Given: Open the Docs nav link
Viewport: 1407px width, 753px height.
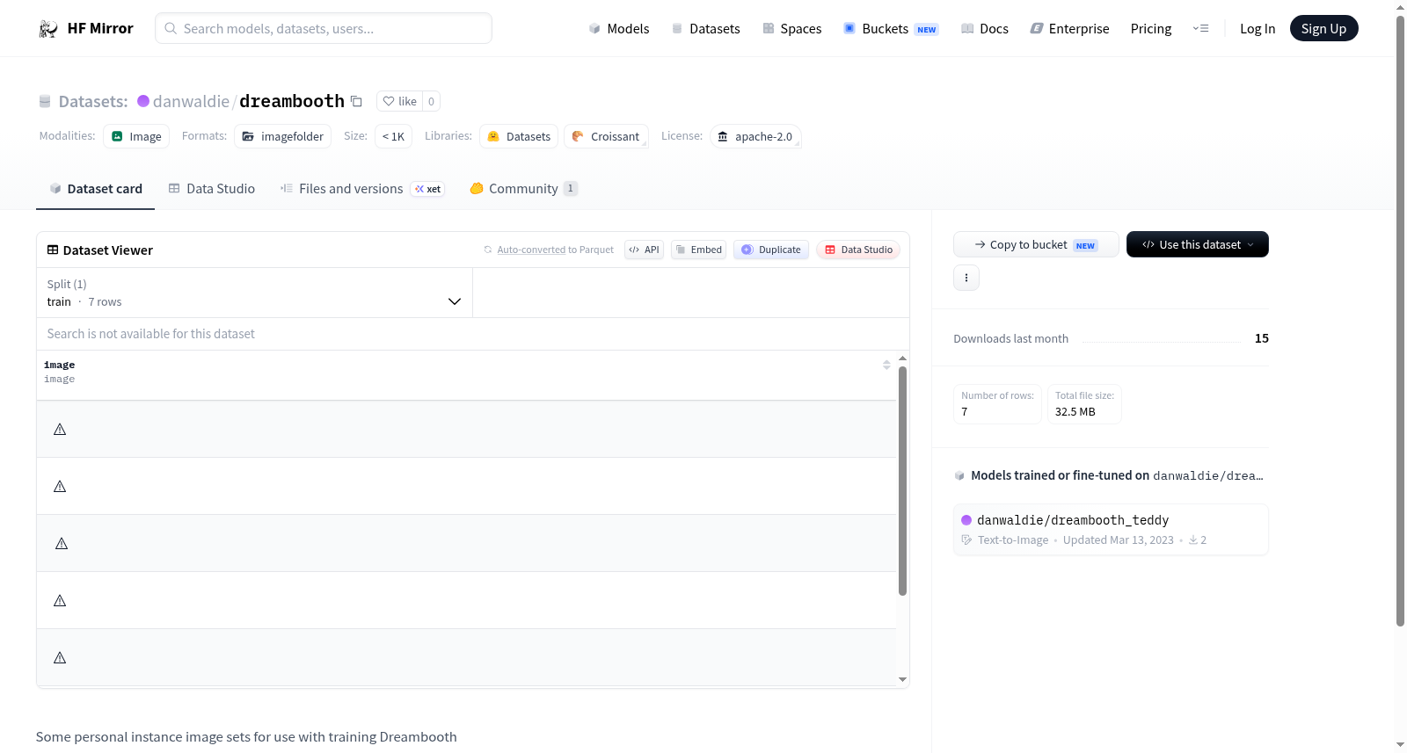Looking at the screenshot, I should (x=985, y=29).
